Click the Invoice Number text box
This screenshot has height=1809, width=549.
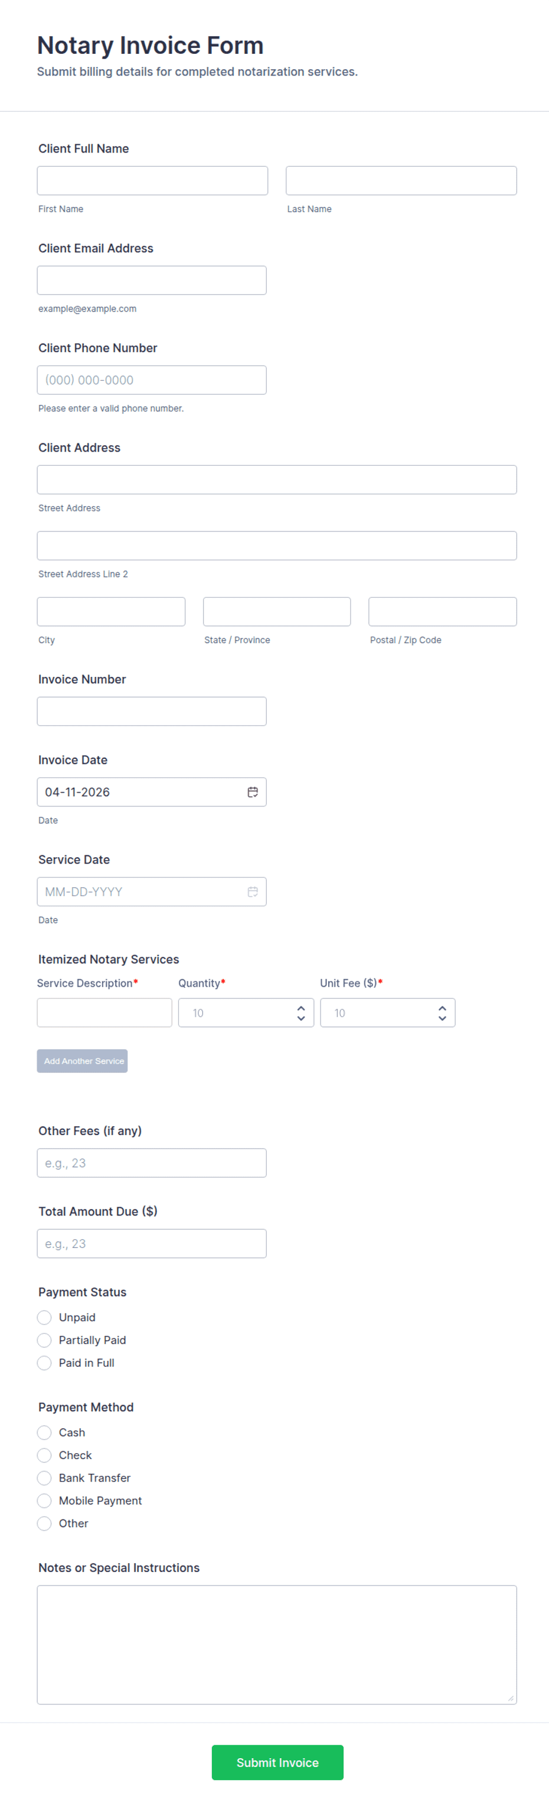pos(152,711)
